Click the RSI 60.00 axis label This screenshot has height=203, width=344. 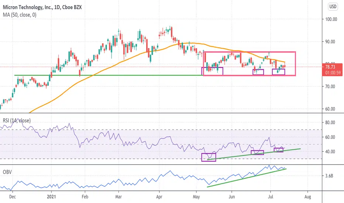tap(330, 137)
